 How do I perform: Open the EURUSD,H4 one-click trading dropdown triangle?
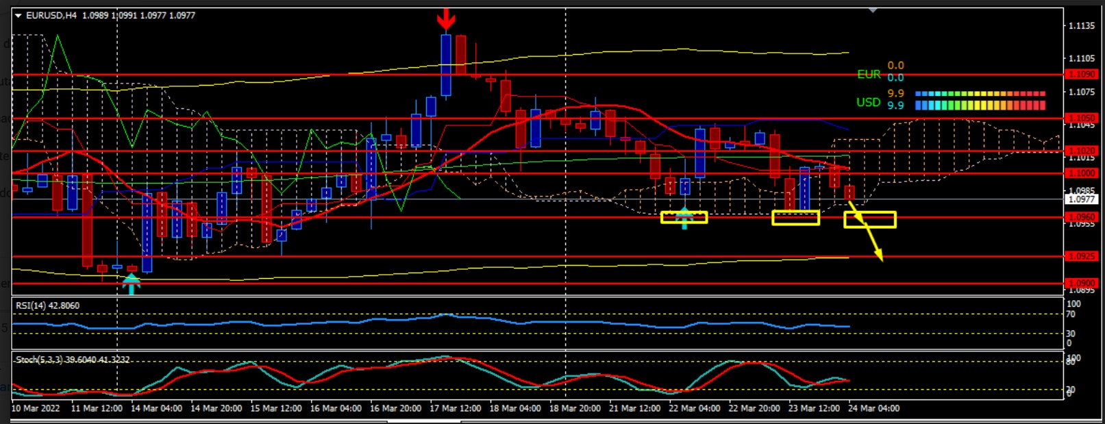coord(18,15)
